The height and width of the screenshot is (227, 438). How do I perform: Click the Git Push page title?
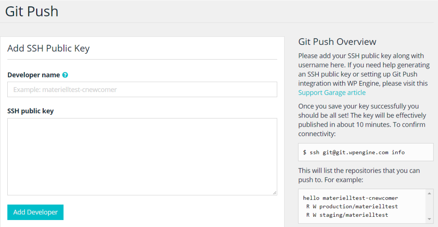[x=32, y=11]
